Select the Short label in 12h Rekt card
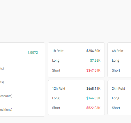 pyautogui.click(x=56, y=108)
